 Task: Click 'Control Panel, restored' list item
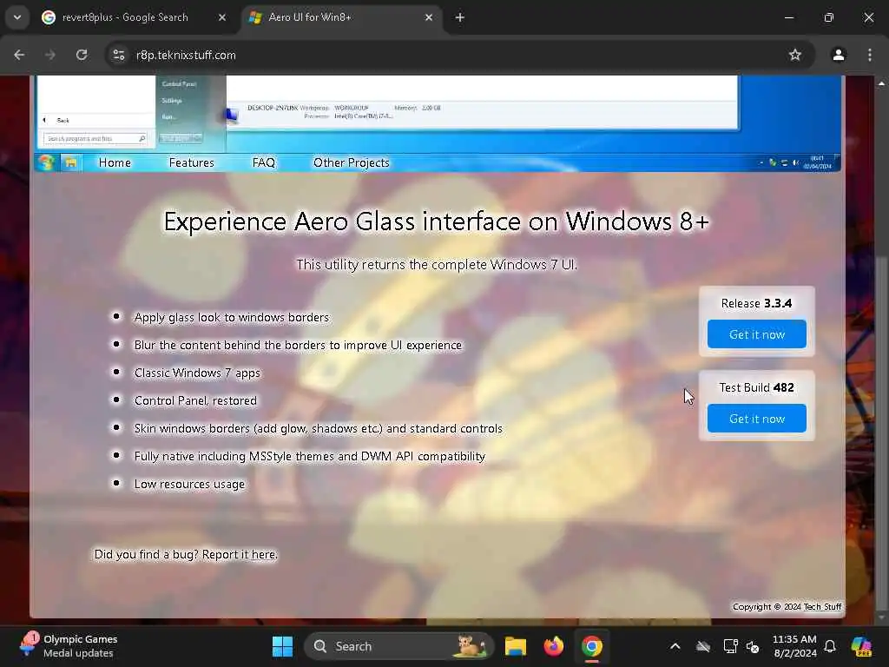tap(195, 401)
